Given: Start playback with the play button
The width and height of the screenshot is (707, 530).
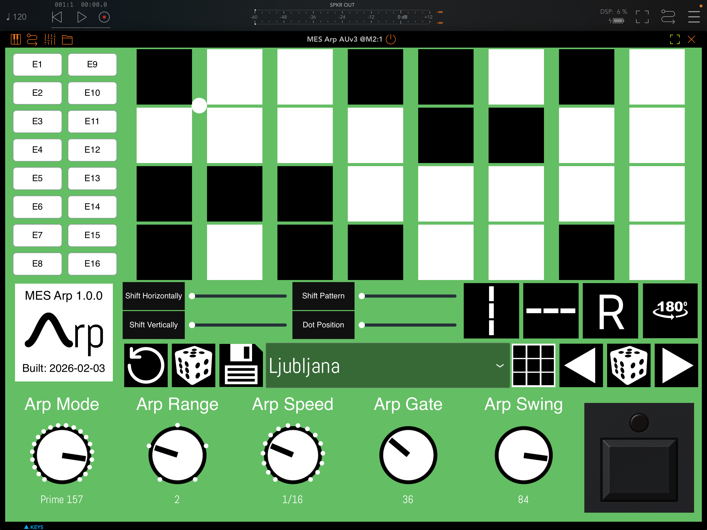Looking at the screenshot, I should [82, 17].
